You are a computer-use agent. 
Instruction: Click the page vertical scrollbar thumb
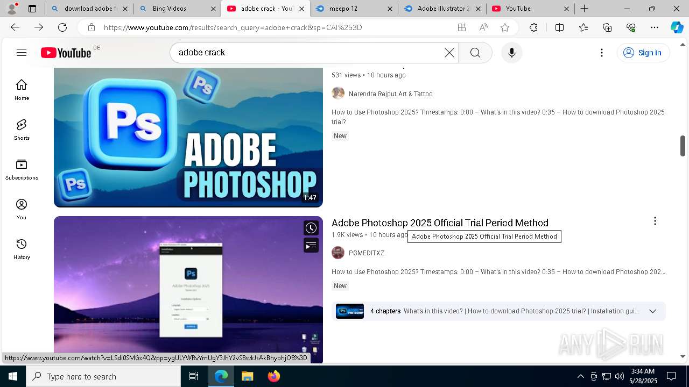pos(683,145)
